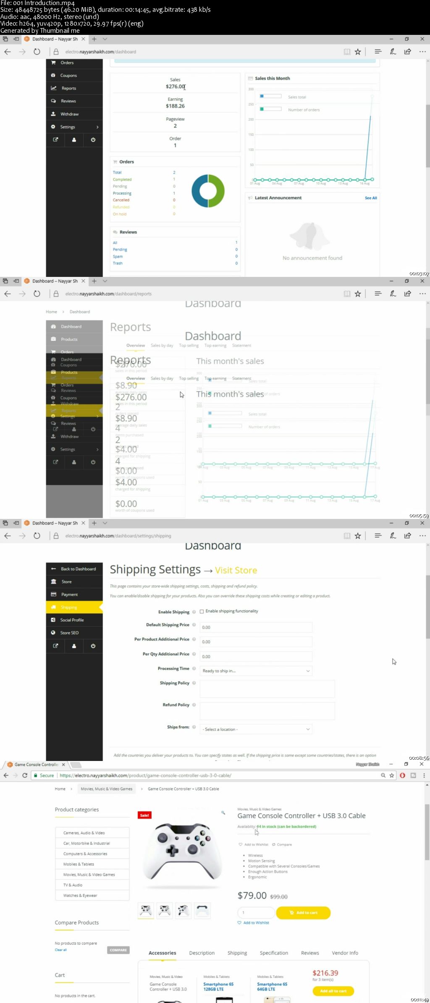The image size is (430, 1003).
Task: Enable shipping functionality checkbox
Action: pos(202,611)
